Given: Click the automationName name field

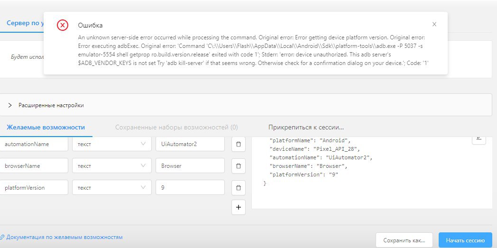Looking at the screenshot, I should pos(34,144).
